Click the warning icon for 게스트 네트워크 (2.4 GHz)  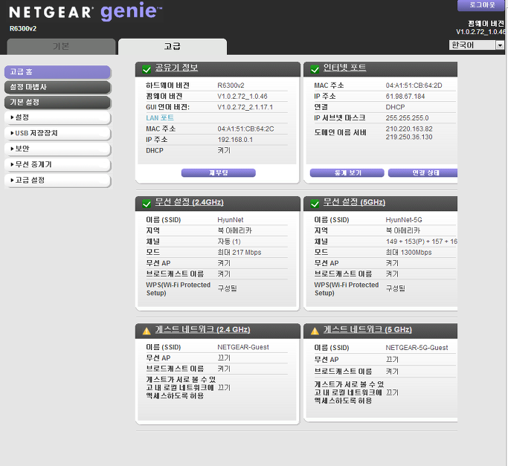147,331
